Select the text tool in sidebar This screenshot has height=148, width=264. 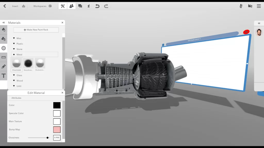click(x=4, y=76)
